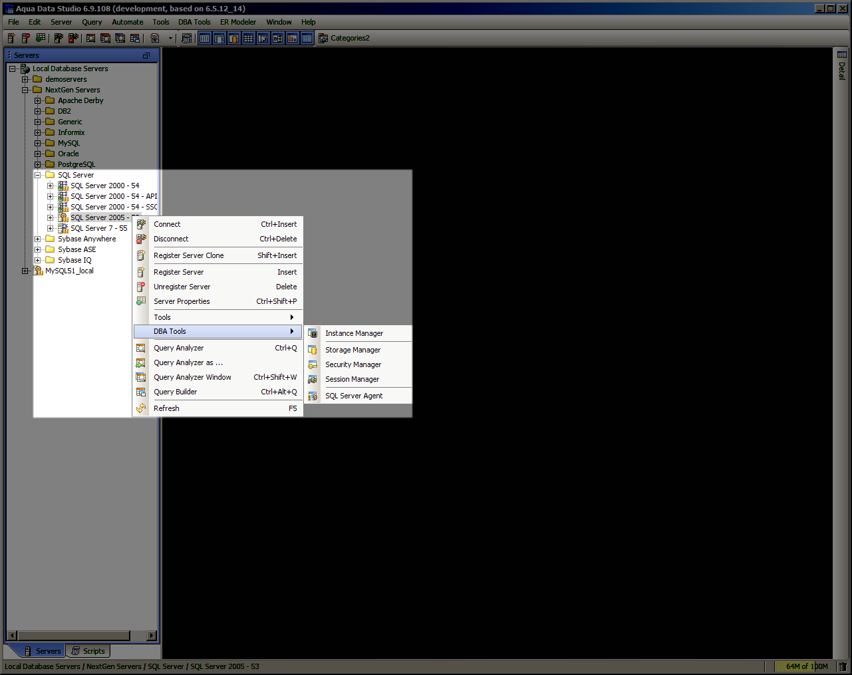Click the calculator-style toolbar icon
Image resolution: width=852 pixels, height=675 pixels.
click(187, 38)
